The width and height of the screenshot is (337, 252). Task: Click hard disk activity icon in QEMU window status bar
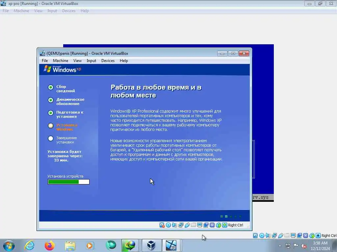click(162, 225)
